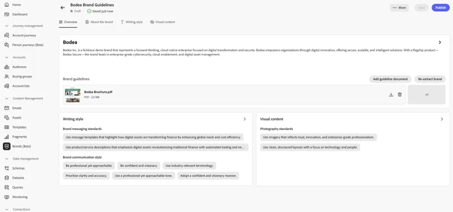
Task: Click the Brands (Beta) shield icon
Action: pos(7,146)
